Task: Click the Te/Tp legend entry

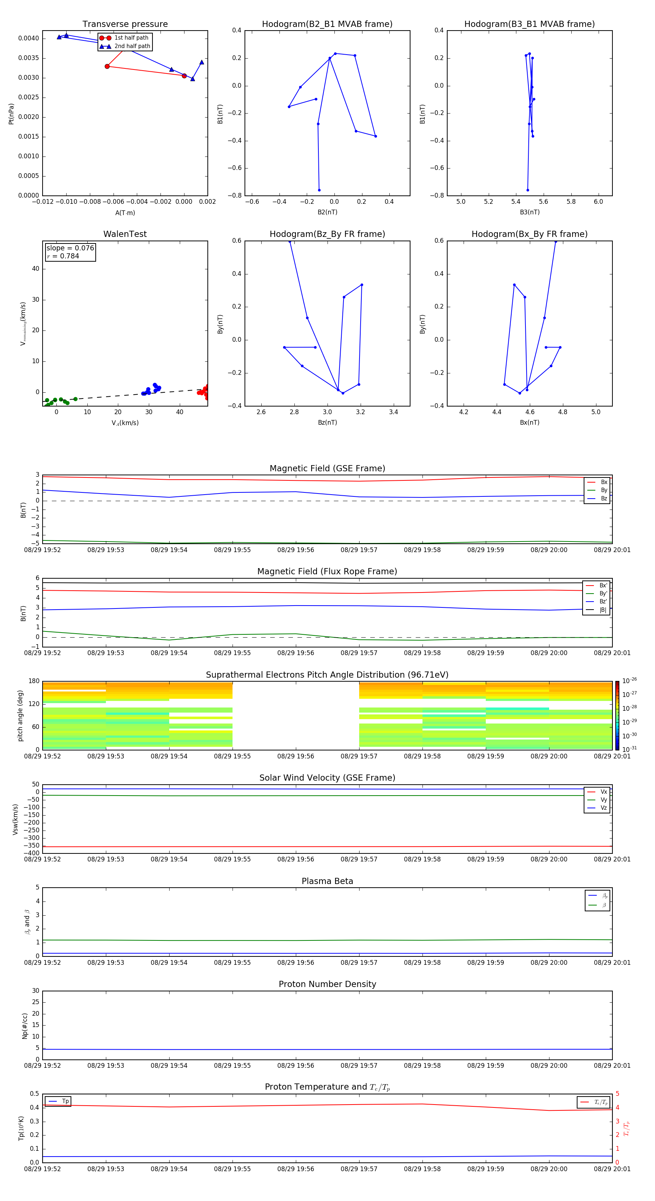Action: pyautogui.click(x=594, y=1102)
